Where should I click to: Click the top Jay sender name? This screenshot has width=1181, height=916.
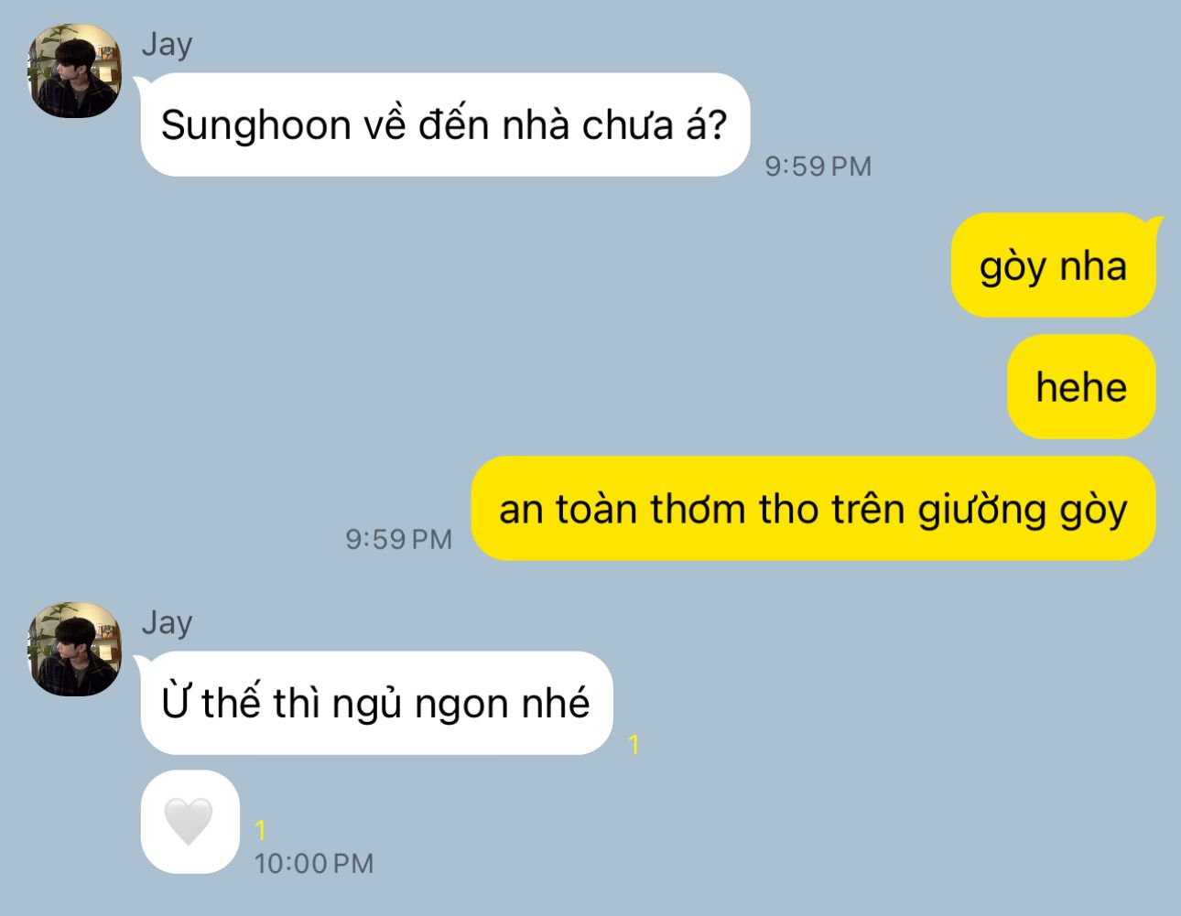pyautogui.click(x=167, y=45)
